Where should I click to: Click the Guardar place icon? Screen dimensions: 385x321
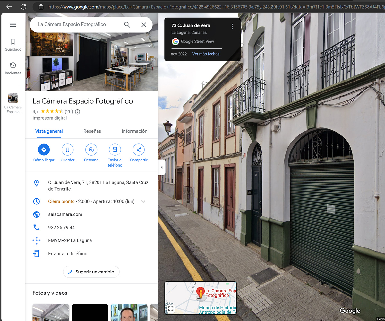click(x=67, y=150)
